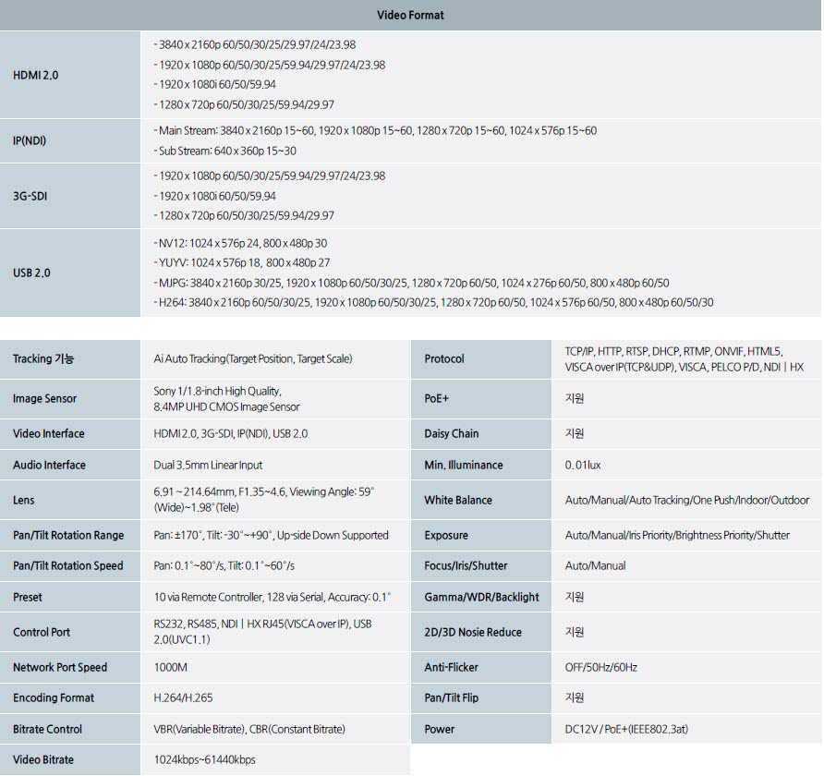
Task: Click the Pan/Tilt Rotation Speed label
Action: [x=67, y=566]
